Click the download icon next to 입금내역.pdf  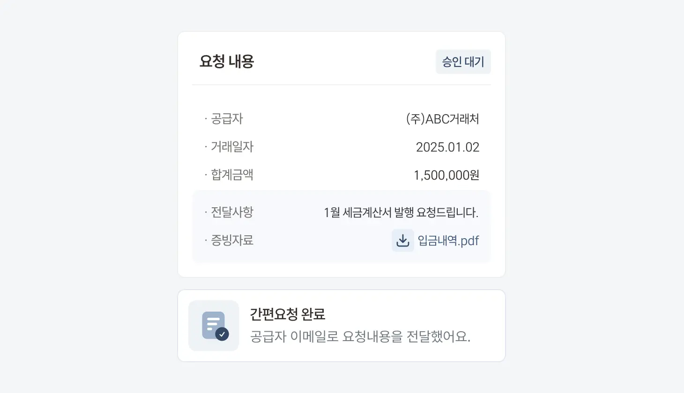403,240
